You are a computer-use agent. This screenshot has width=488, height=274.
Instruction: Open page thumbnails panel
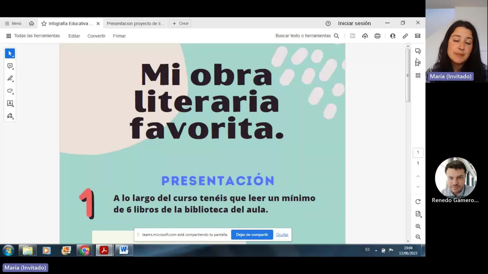click(x=418, y=76)
